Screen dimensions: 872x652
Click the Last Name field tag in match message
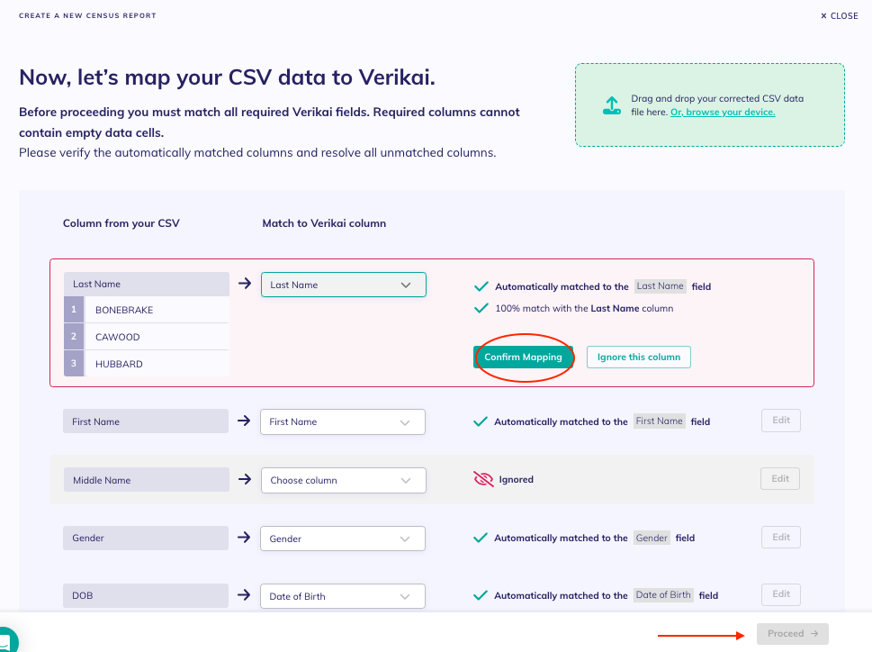tap(661, 286)
